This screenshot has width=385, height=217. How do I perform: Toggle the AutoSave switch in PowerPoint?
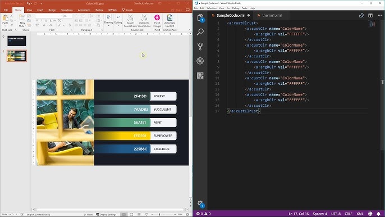point(20,3)
